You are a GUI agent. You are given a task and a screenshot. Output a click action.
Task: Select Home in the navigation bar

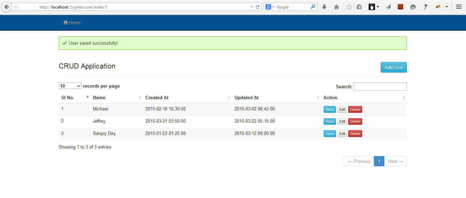pyautogui.click(x=72, y=22)
